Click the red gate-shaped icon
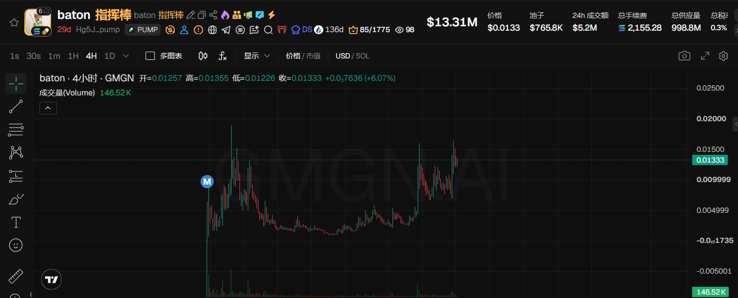The width and height of the screenshot is (738, 298). tap(282, 30)
